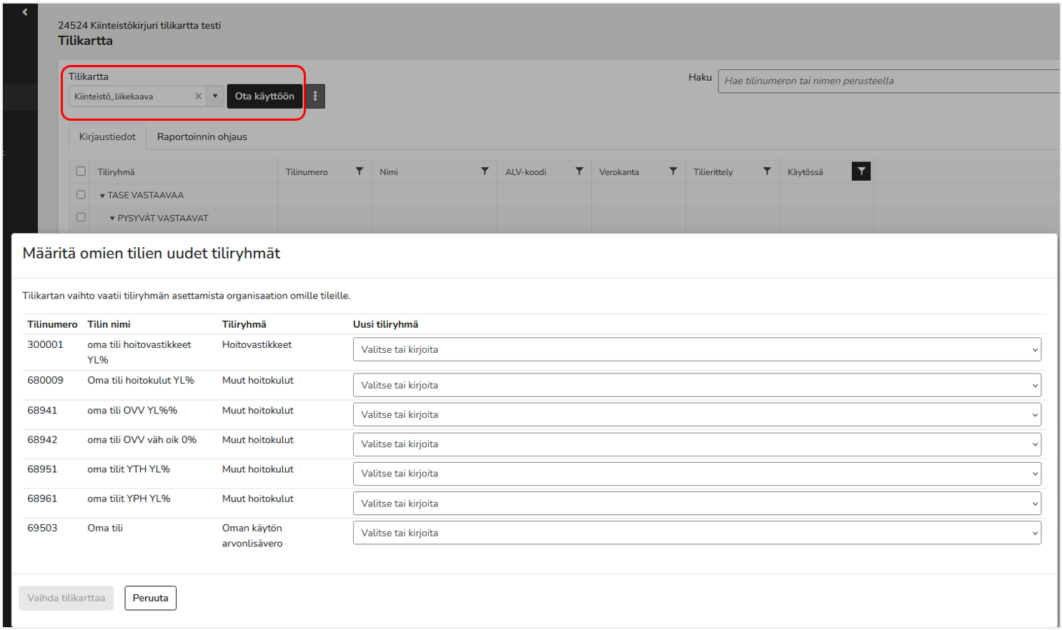Click '24524 Kiinteistökirjuri tilikartta testi' organisation name
The image size is (1062, 630).
(139, 25)
